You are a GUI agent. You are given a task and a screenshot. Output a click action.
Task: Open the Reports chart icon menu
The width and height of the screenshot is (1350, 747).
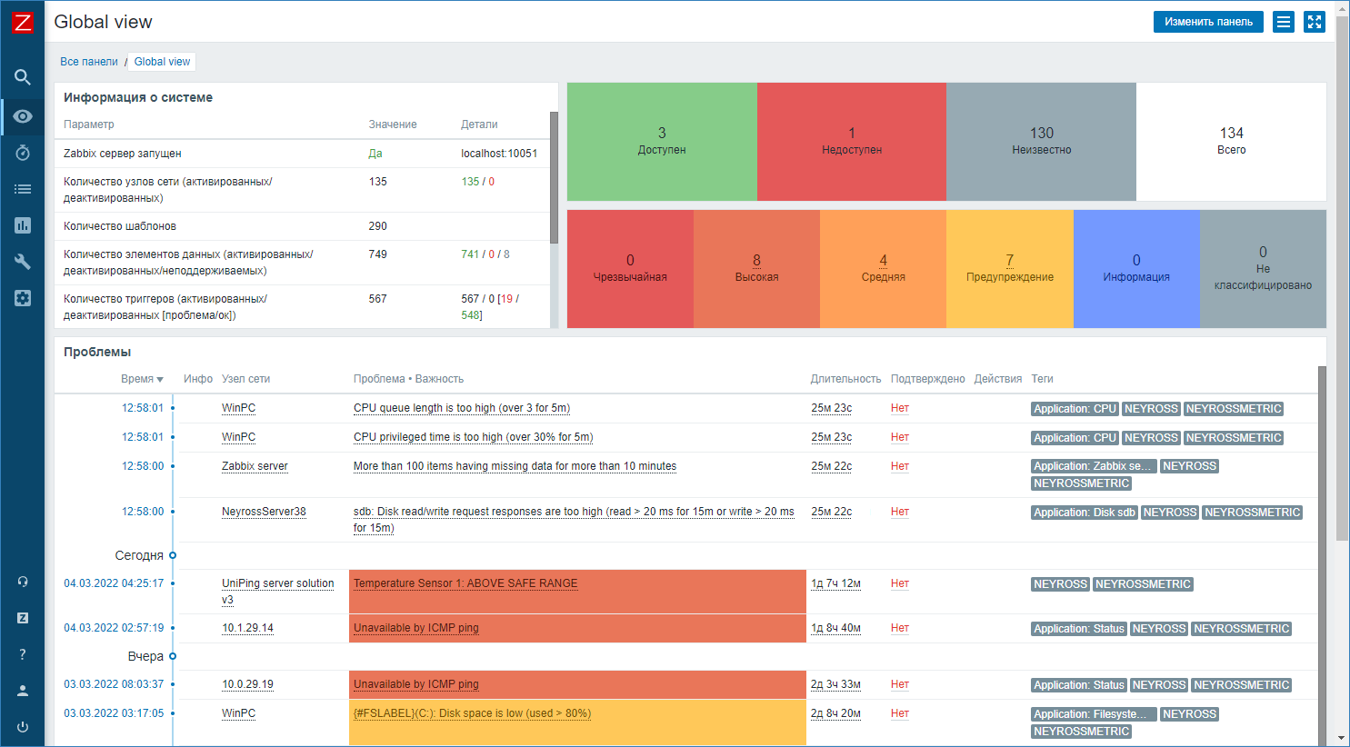23,225
